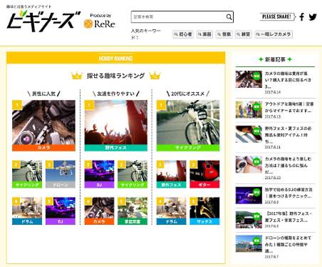Share the page on Twitter
Image resolution: width=322 pixels, height=267 pixels.
coord(313,17)
